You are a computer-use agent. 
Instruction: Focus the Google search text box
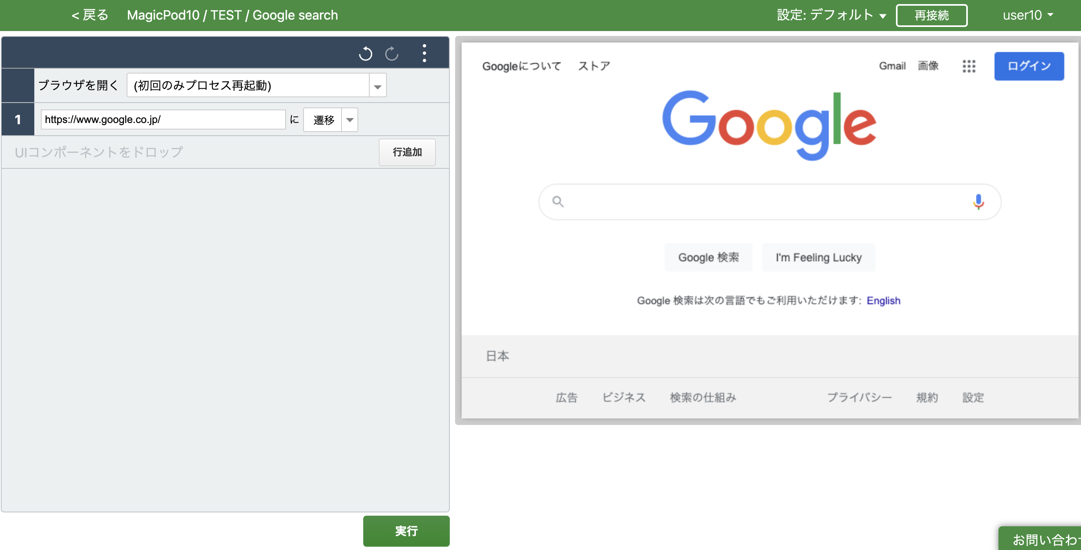(769, 202)
